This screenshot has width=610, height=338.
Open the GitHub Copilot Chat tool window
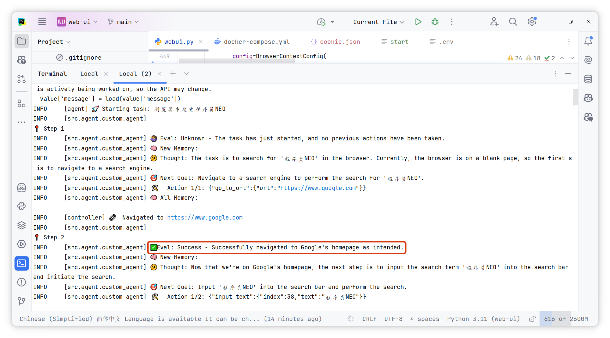click(x=588, y=117)
